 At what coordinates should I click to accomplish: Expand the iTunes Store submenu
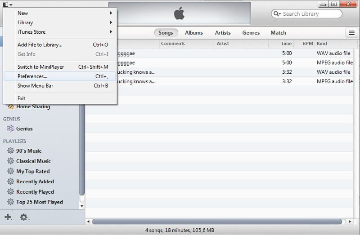point(60,32)
